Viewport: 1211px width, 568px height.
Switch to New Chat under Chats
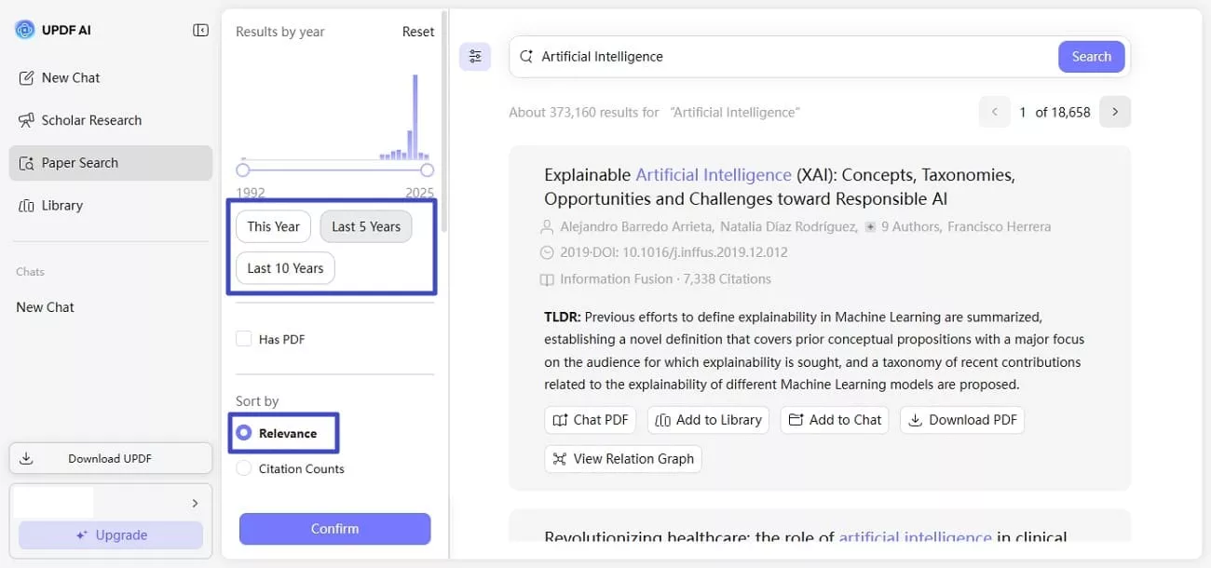point(45,306)
